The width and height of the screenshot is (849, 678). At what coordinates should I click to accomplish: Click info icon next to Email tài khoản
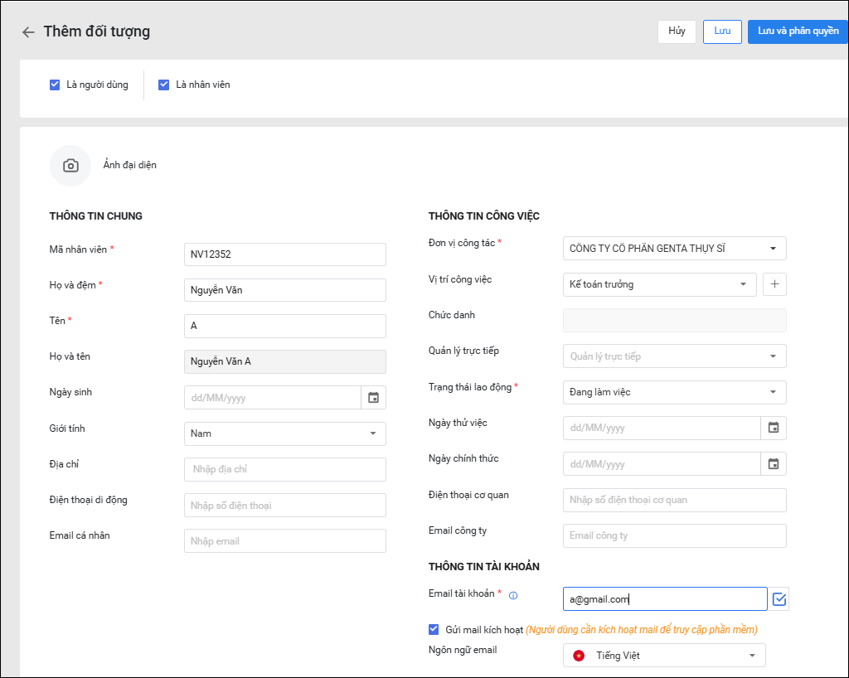click(513, 595)
